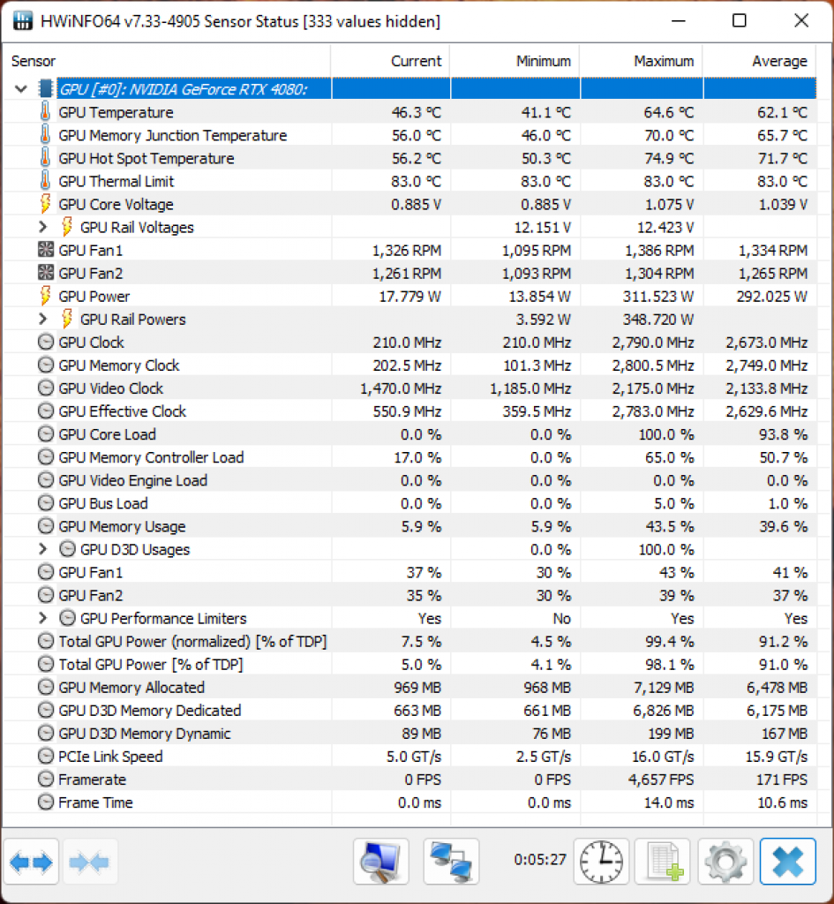Image resolution: width=834 pixels, height=904 pixels.
Task: Click the HWiNFO64 title bar app icon
Action: pyautogui.click(x=22, y=21)
